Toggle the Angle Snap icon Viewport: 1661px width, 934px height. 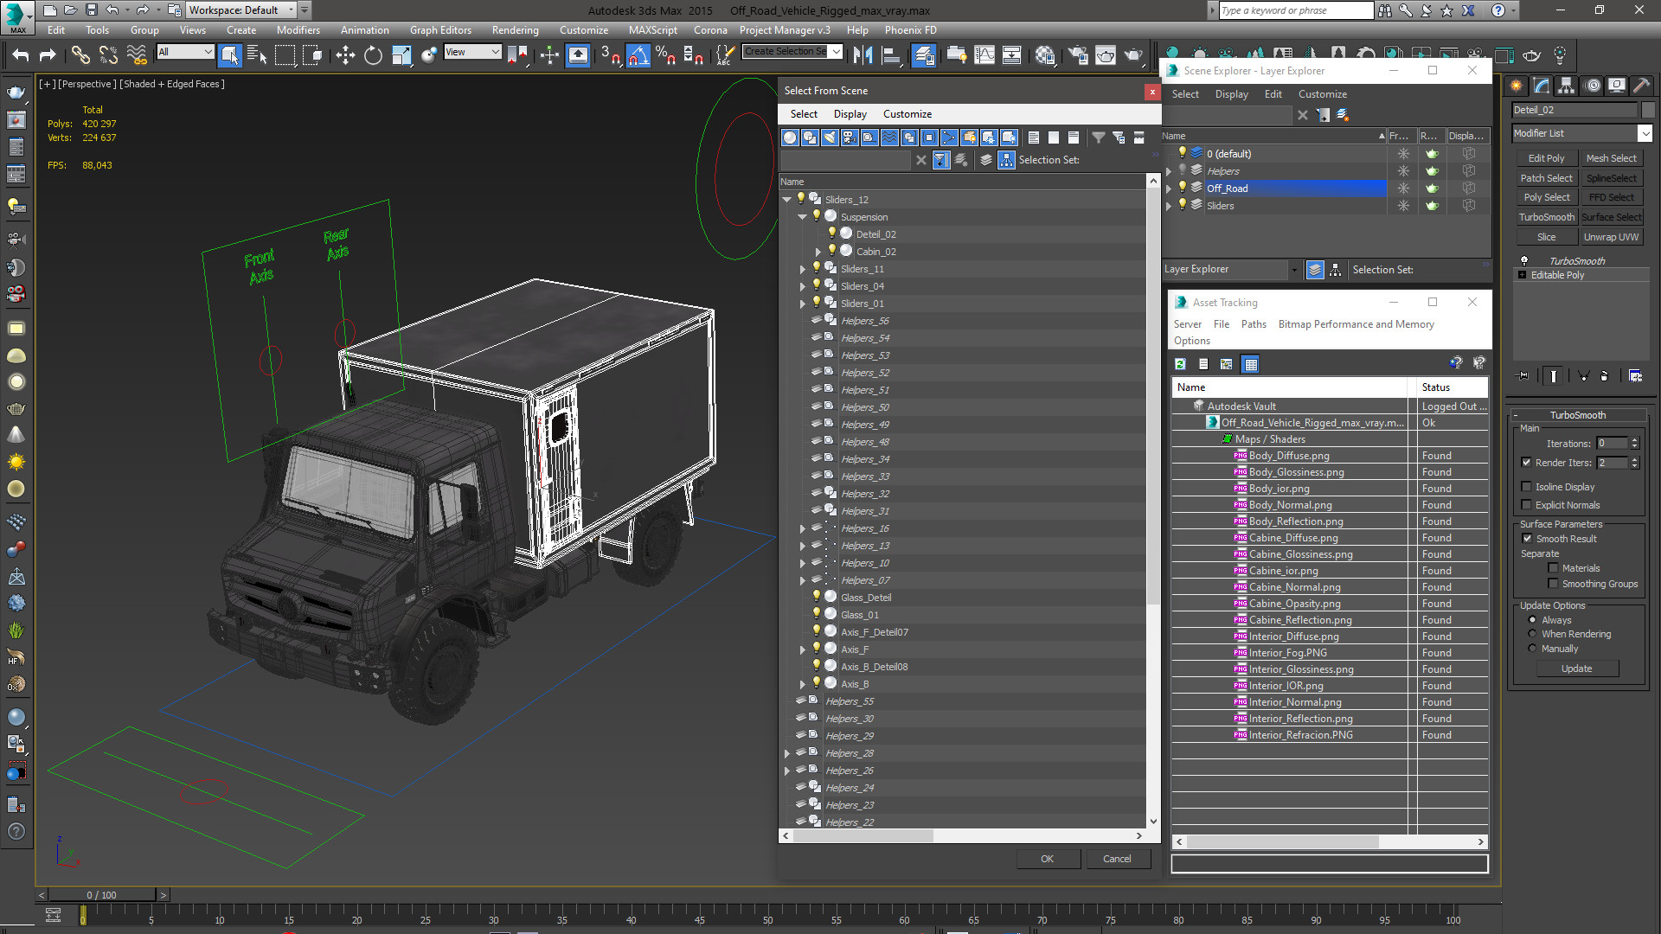[x=638, y=55]
